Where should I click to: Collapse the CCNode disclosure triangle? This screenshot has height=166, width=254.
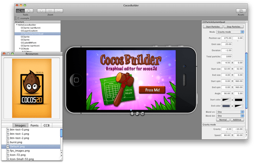(20, 49)
